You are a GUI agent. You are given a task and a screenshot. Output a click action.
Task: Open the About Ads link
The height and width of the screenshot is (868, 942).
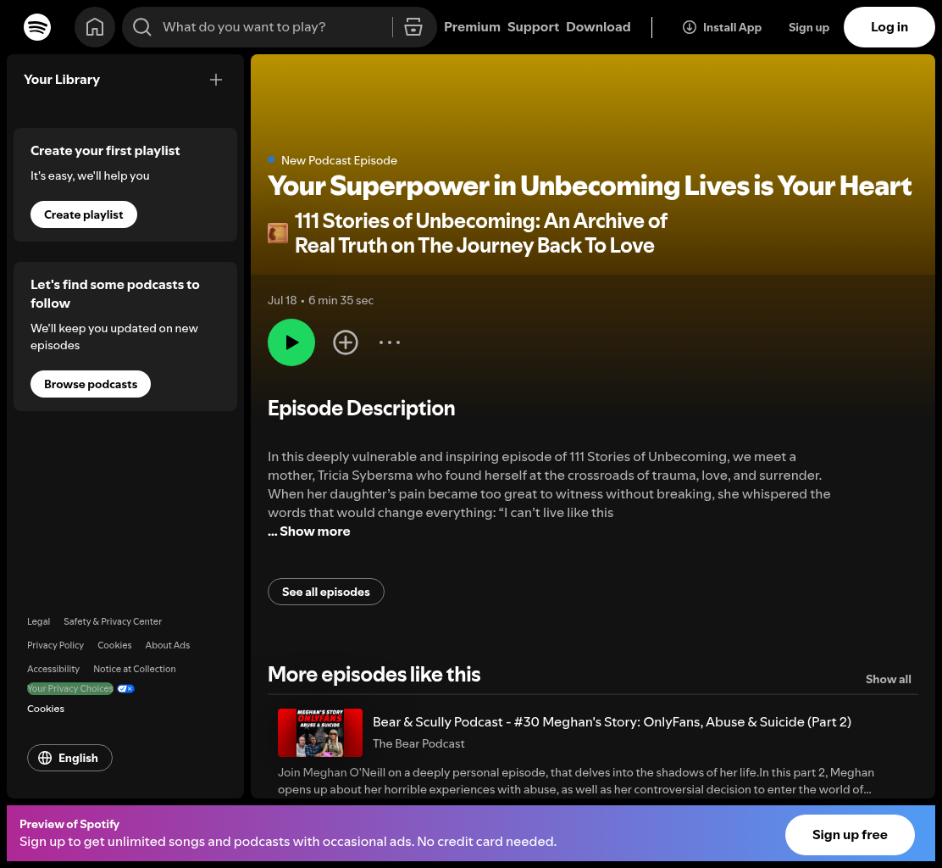pos(168,645)
